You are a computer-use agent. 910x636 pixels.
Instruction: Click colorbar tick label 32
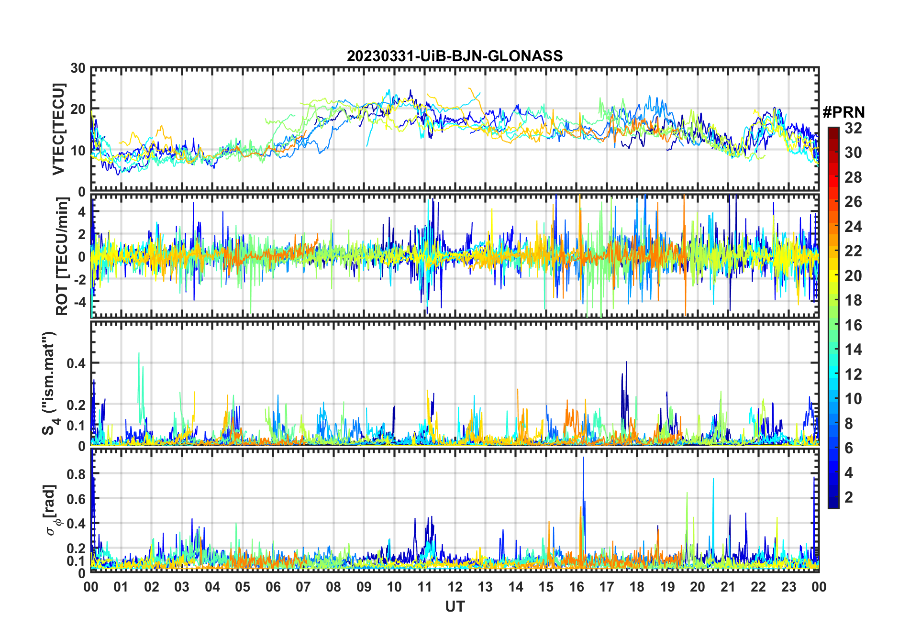(x=853, y=128)
